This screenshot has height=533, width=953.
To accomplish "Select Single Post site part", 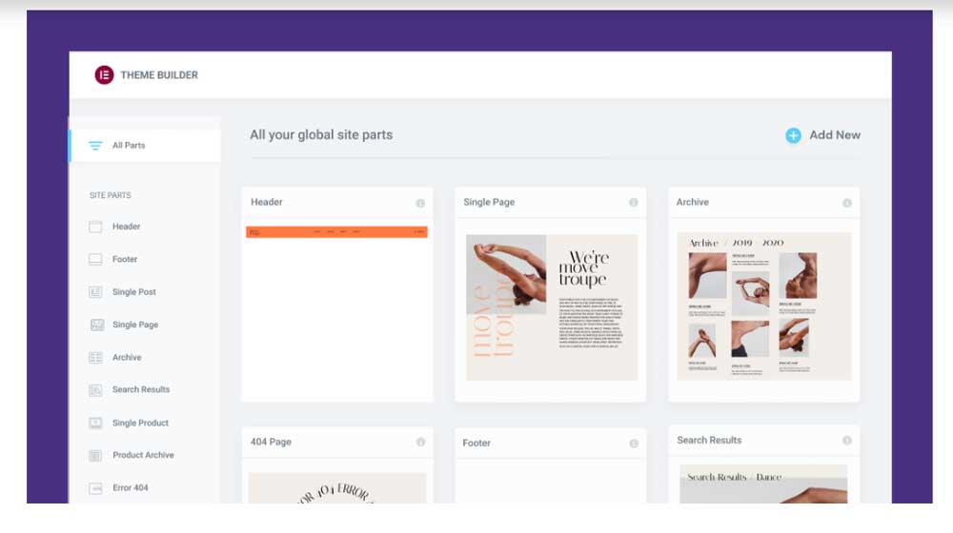I will pos(133,292).
